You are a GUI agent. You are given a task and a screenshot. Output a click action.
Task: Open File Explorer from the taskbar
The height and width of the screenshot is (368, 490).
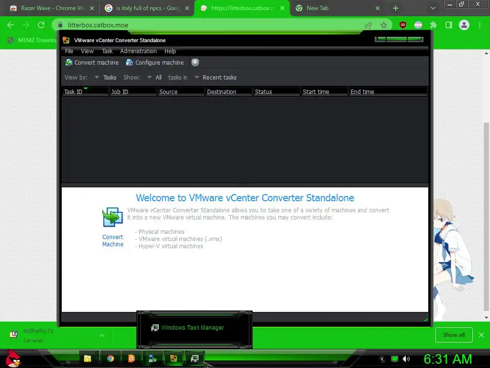click(88, 358)
